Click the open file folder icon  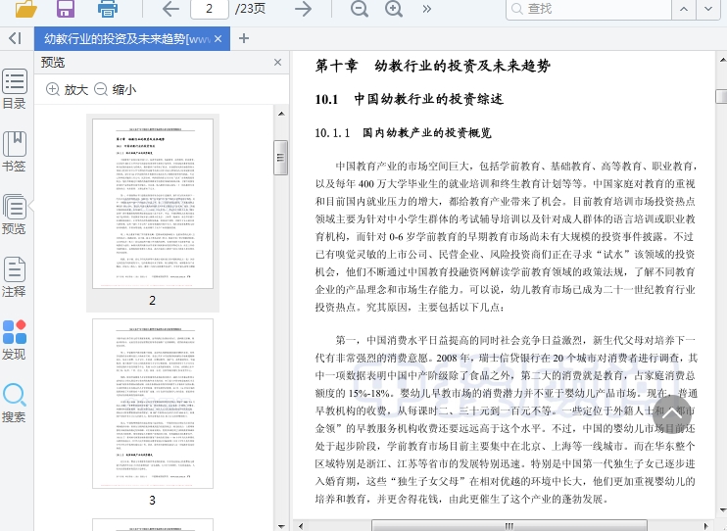pyautogui.click(x=25, y=9)
